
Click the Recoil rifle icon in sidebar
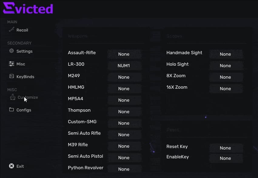12,30
